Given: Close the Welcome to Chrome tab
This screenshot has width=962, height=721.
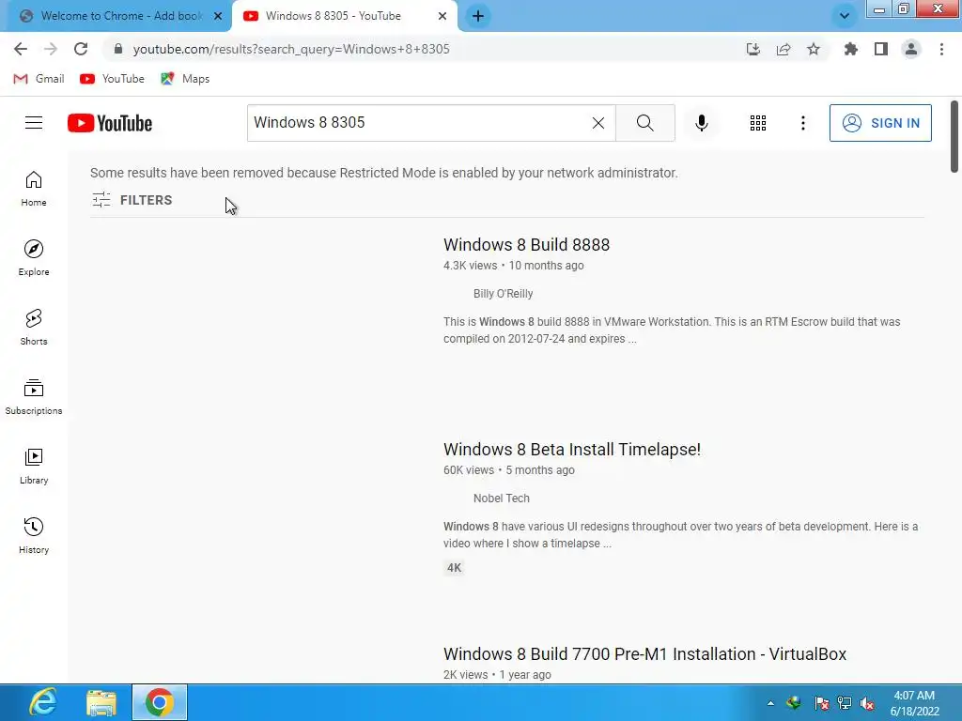Looking at the screenshot, I should click(218, 16).
